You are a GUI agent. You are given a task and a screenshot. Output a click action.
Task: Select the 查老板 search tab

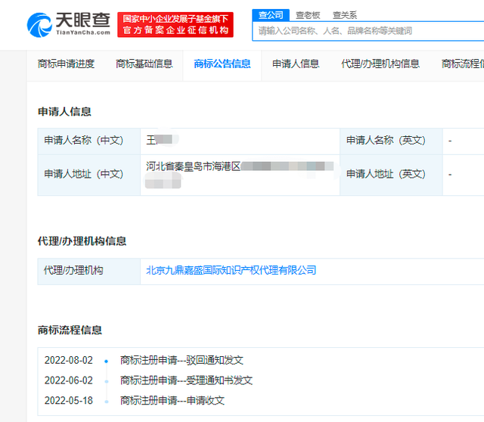tap(308, 15)
